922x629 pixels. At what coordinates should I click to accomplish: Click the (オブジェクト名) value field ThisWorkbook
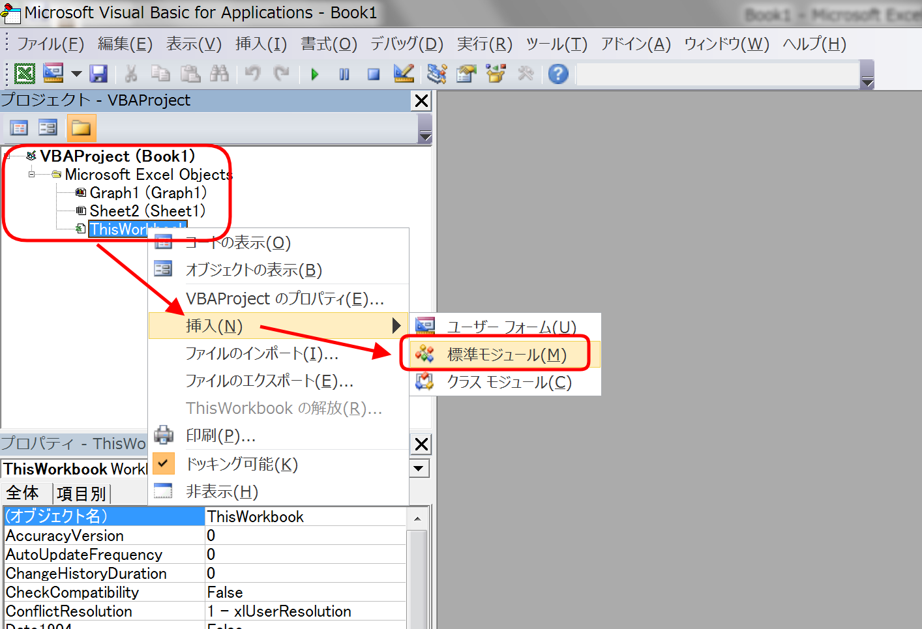click(x=305, y=517)
